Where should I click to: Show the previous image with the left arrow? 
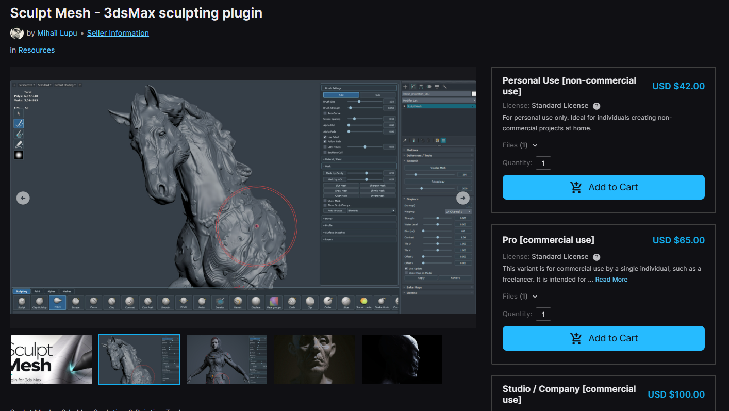pos(23,198)
